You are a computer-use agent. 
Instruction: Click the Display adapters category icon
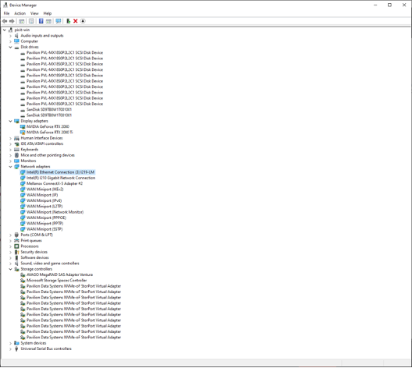(16, 121)
